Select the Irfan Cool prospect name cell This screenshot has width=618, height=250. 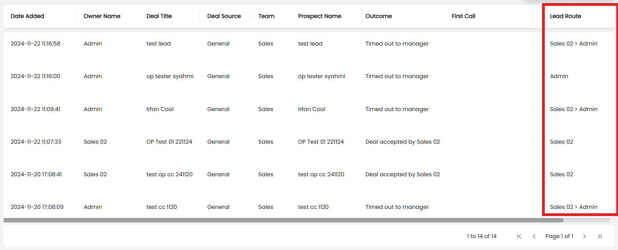click(x=311, y=109)
